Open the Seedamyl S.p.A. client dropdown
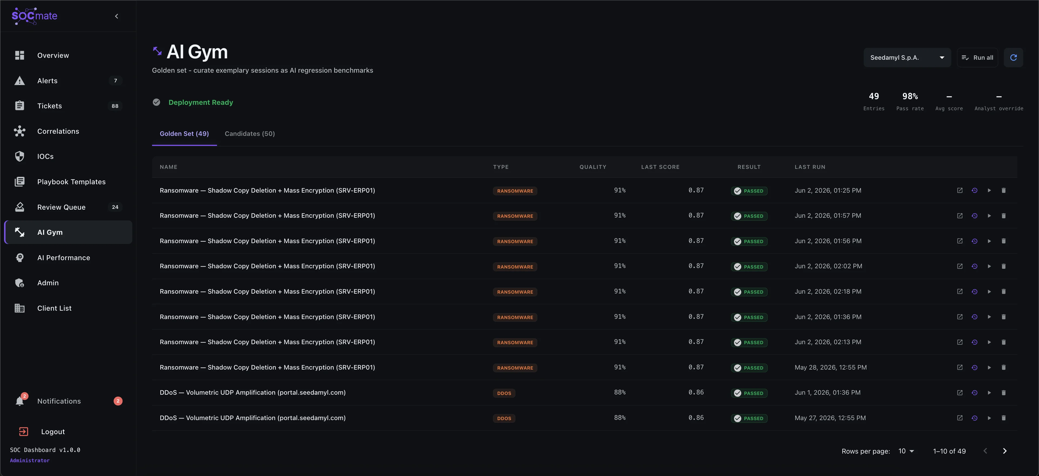 pos(907,58)
